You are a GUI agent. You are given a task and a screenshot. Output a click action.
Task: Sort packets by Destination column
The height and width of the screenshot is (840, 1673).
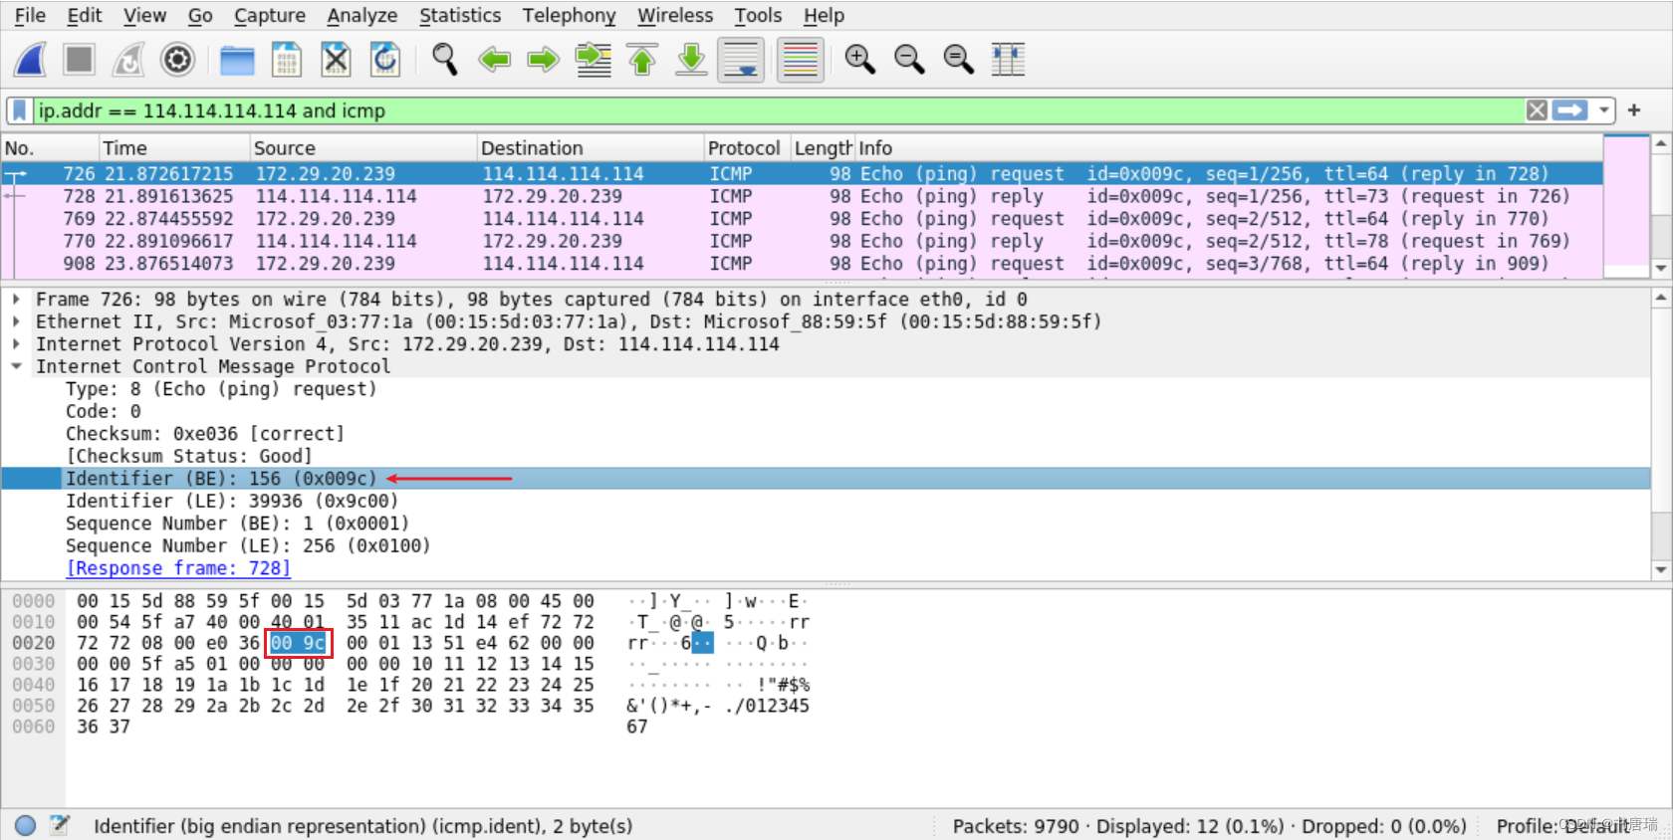(x=591, y=148)
